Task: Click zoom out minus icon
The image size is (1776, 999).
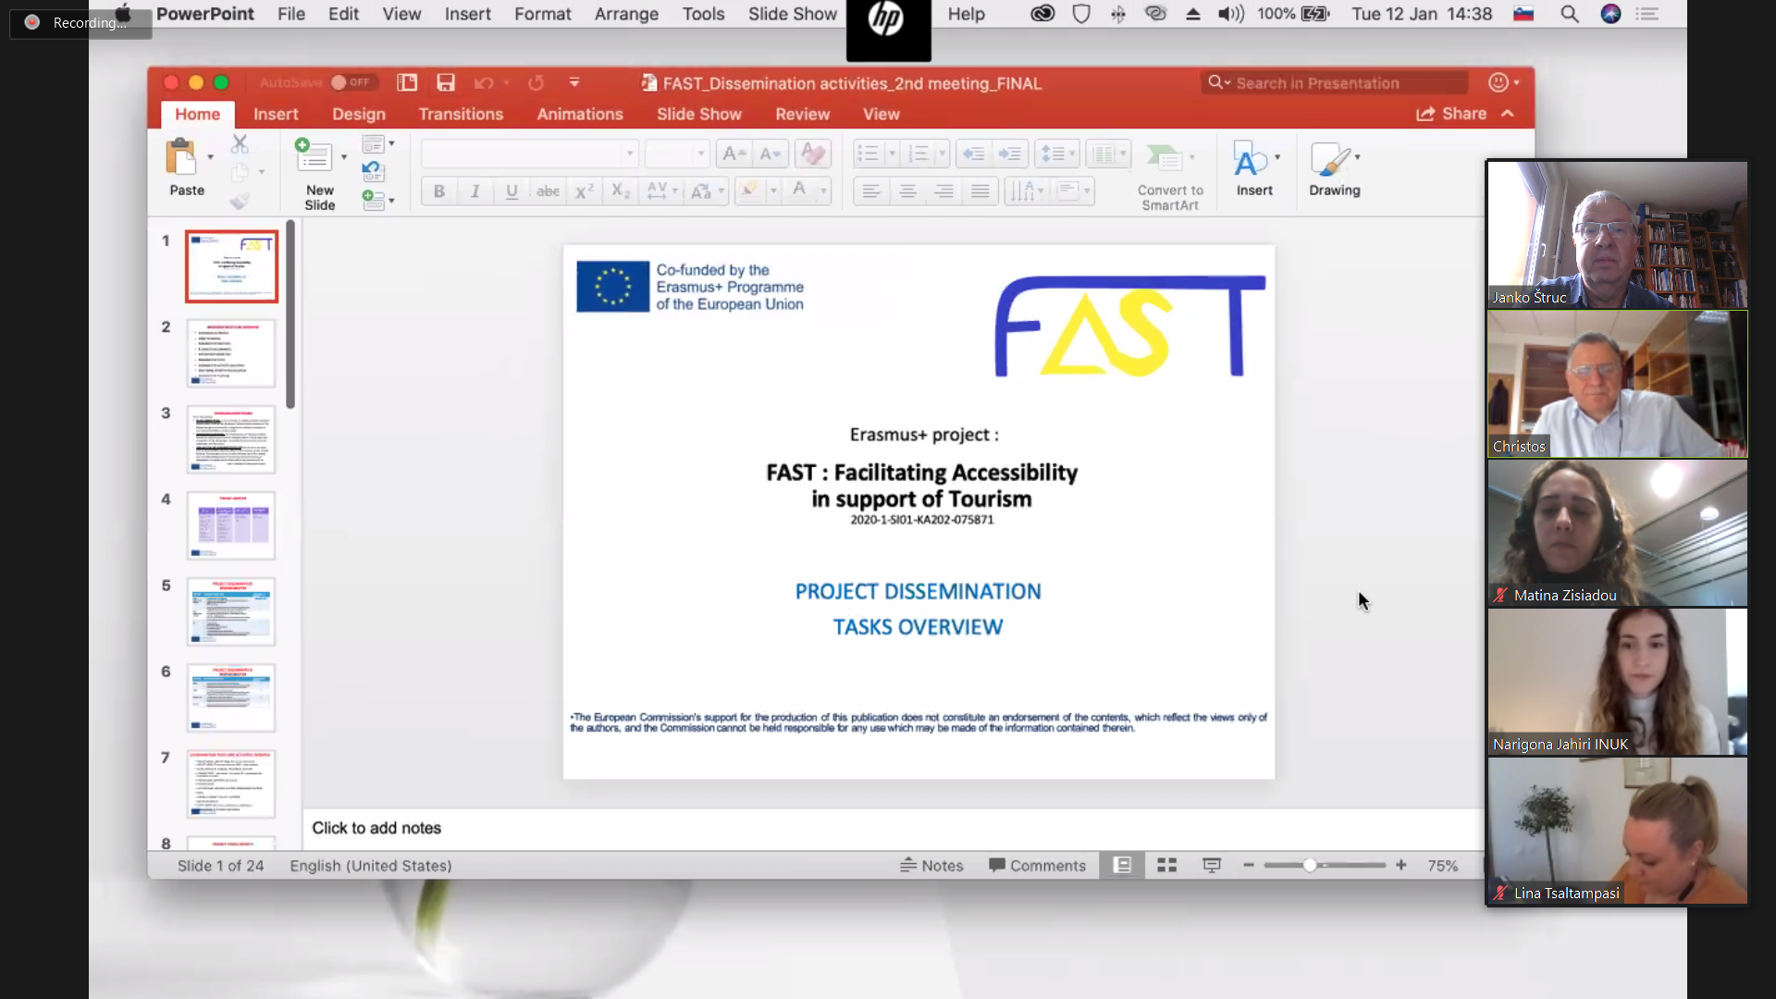Action: click(1249, 865)
